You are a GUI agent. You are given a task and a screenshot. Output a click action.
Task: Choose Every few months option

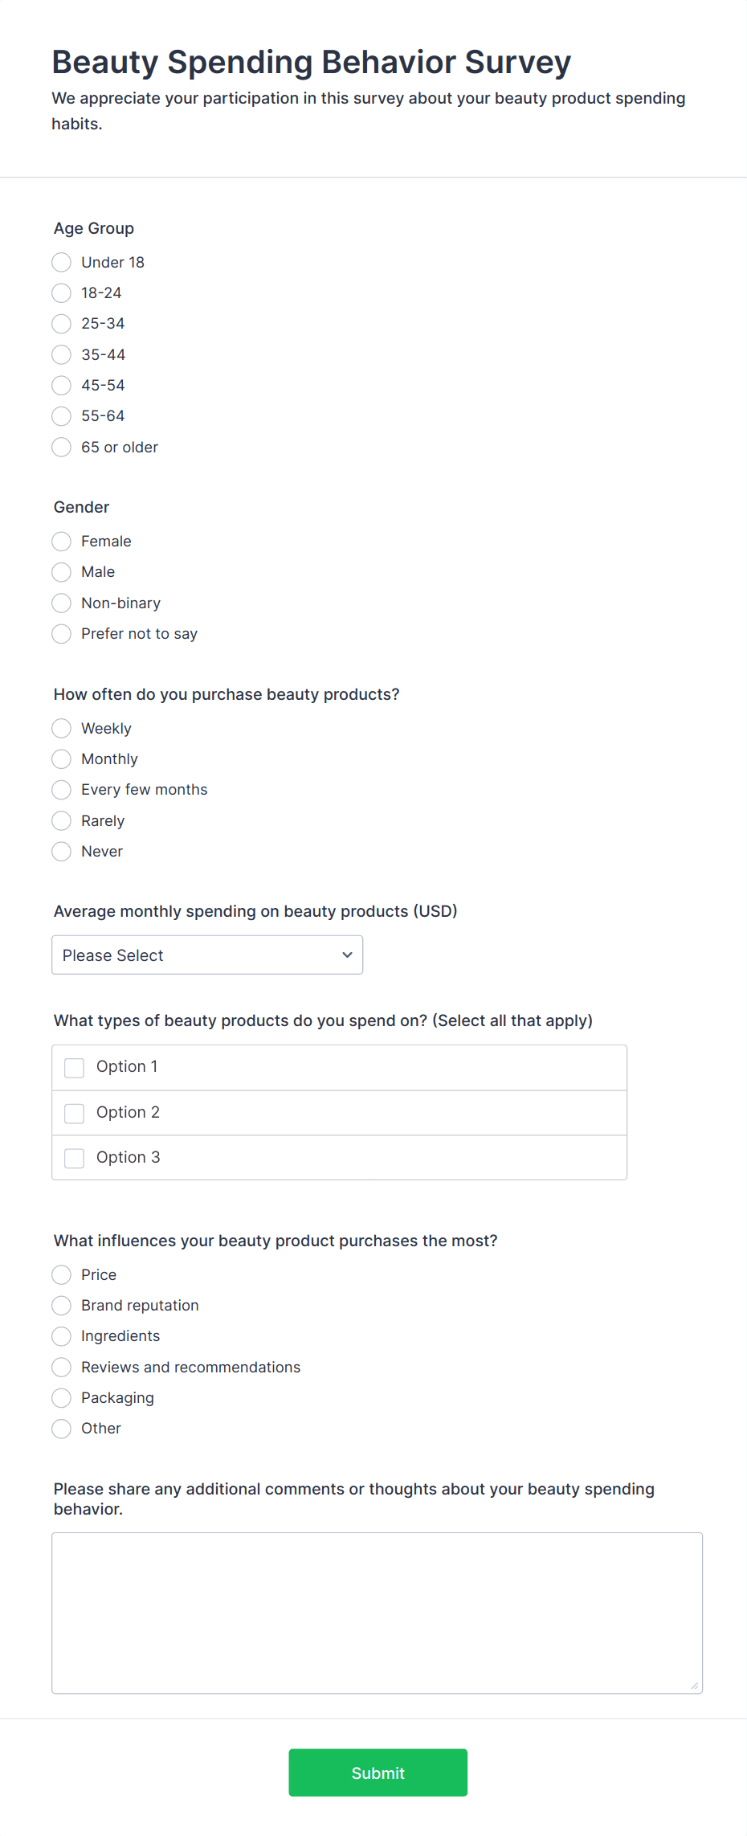click(62, 790)
